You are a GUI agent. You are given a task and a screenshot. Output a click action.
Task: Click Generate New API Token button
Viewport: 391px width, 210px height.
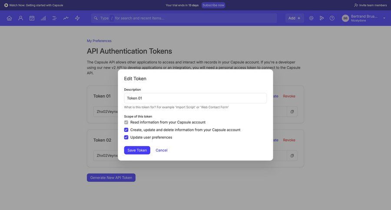click(111, 177)
